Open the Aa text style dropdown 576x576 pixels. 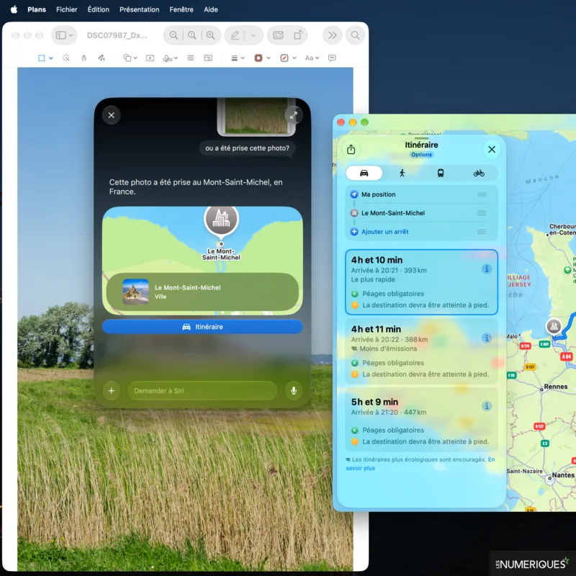pyautogui.click(x=312, y=58)
